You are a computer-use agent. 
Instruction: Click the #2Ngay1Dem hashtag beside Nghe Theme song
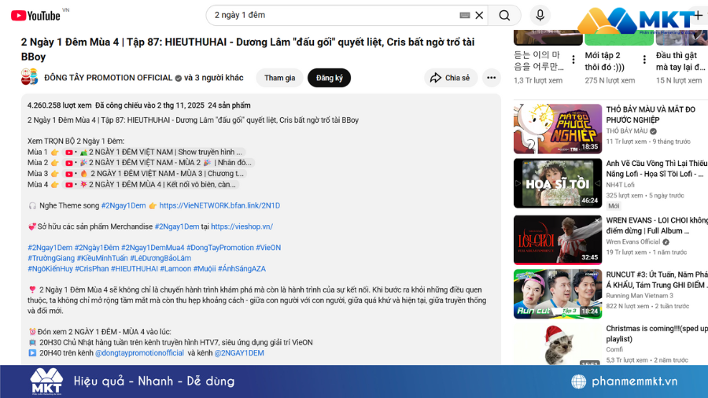pos(124,205)
